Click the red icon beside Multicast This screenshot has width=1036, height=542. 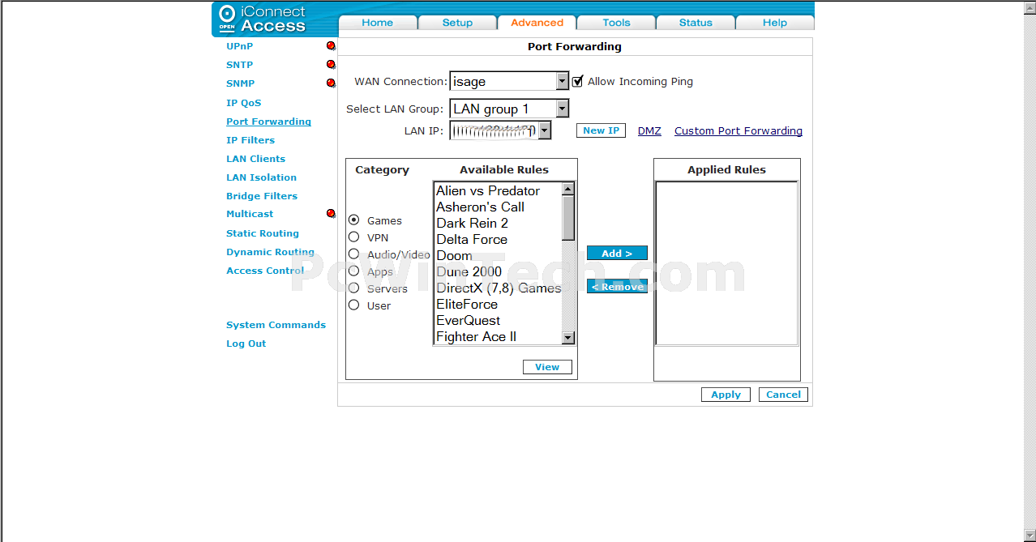click(331, 214)
